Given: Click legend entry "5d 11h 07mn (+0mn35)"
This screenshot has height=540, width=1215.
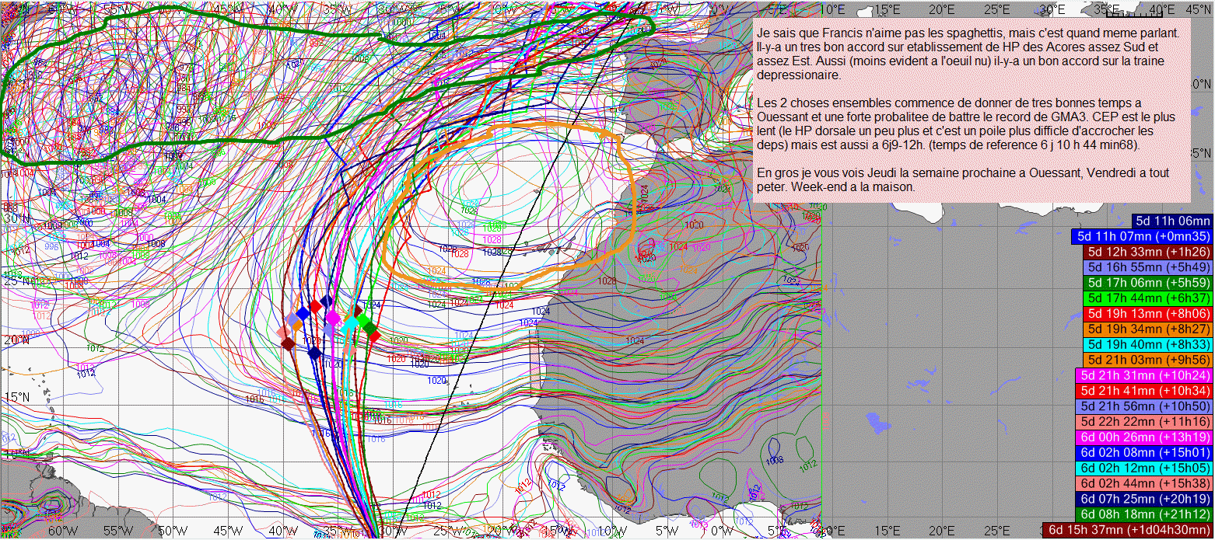Looking at the screenshot, I should click(1142, 236).
